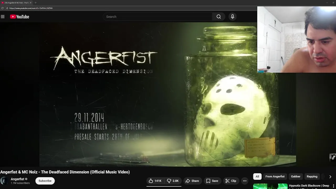336x189 pixels.
Task: Open Hypnotic Dark Blackcore video thumbnail
Action: click(270, 186)
